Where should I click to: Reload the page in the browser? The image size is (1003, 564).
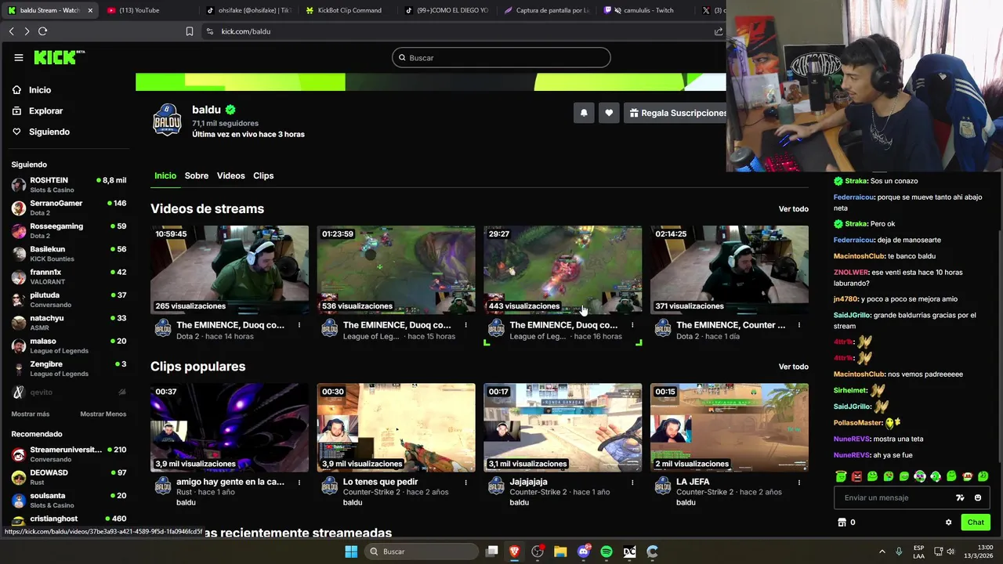tap(42, 31)
